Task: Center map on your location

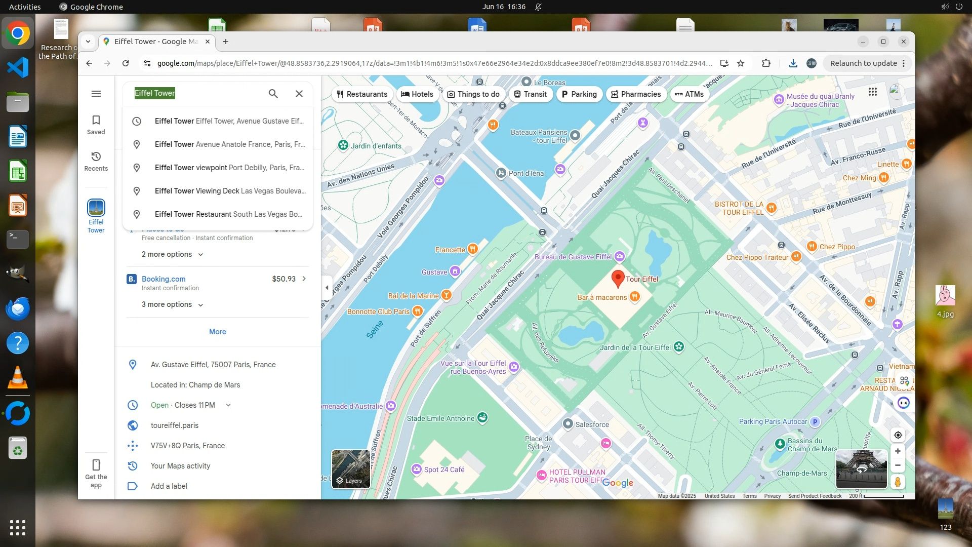Action: (898, 435)
